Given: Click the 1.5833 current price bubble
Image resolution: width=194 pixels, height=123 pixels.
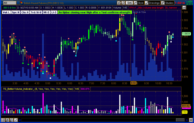Looking at the screenshot, I should click(x=186, y=34).
